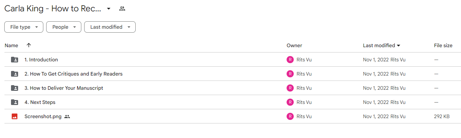Open the folder title dropdown arrow
Viewport: 461px width, 138px height.
tap(109, 9)
